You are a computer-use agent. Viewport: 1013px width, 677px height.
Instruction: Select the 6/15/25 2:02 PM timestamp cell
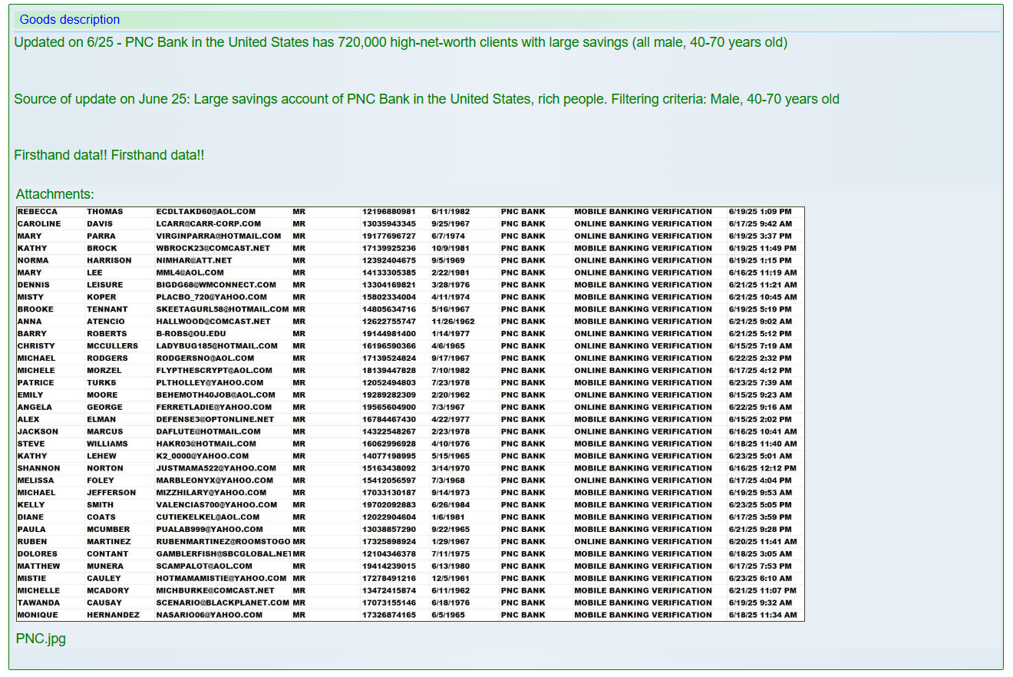pos(760,420)
